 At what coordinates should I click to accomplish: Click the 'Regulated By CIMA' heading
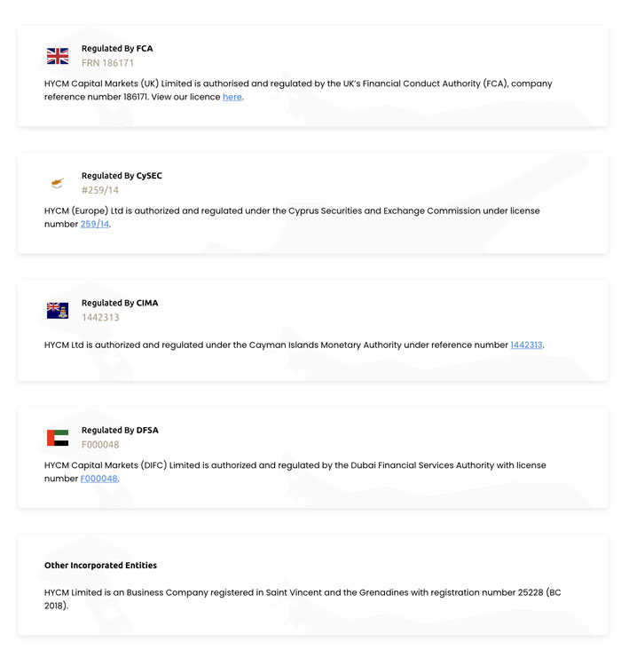pyautogui.click(x=120, y=303)
